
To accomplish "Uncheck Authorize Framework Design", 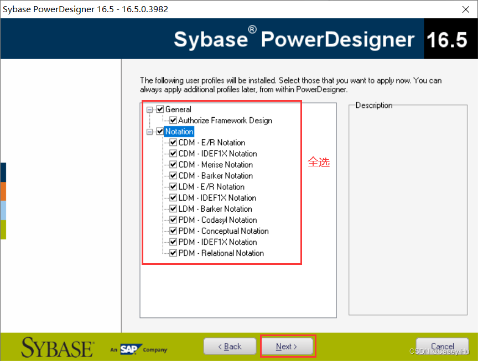I will click(173, 121).
